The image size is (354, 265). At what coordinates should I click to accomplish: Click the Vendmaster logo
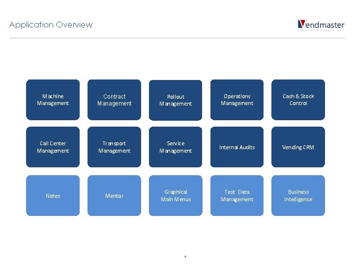click(x=321, y=25)
